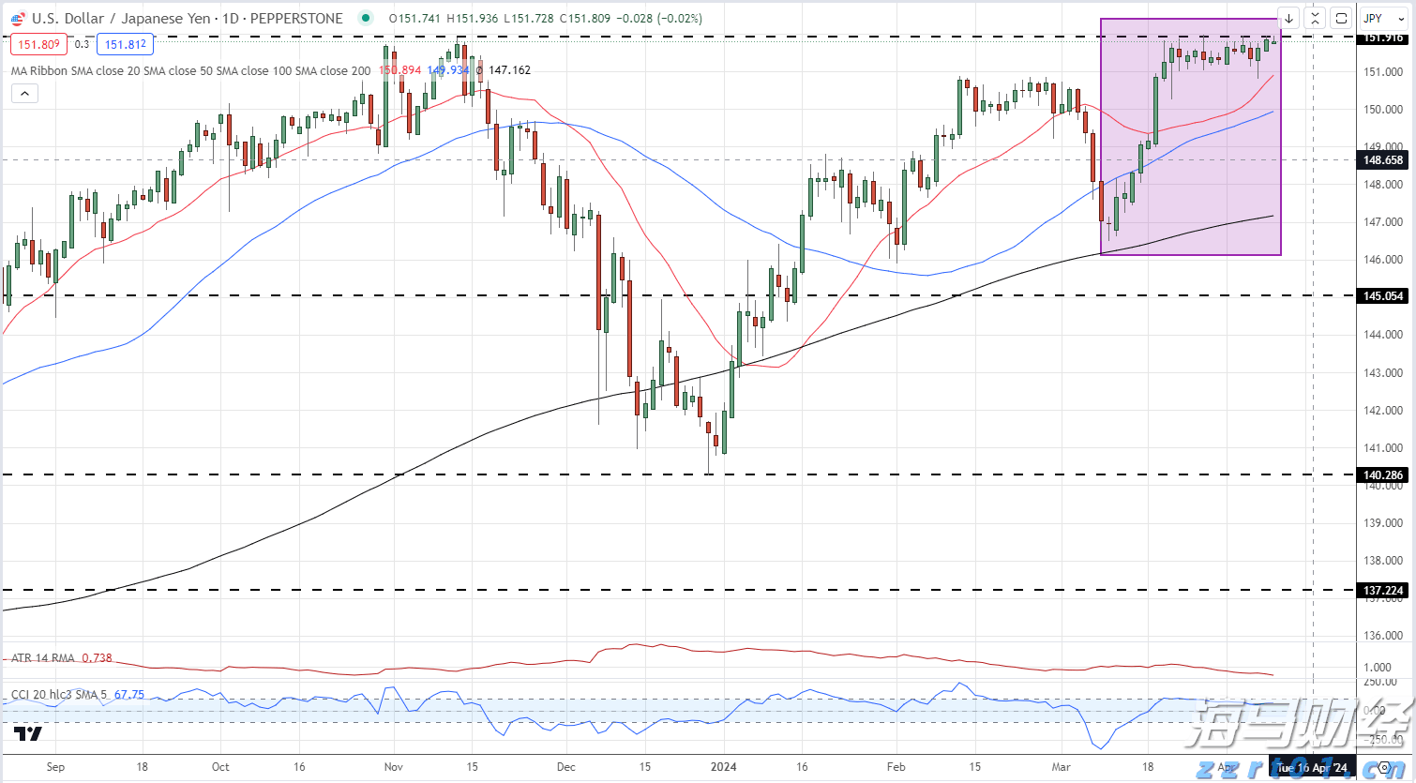This screenshot has height=783, width=1416.
Task: Select the CCI 20 hlc3 SMA 5 label
Action: [59, 695]
